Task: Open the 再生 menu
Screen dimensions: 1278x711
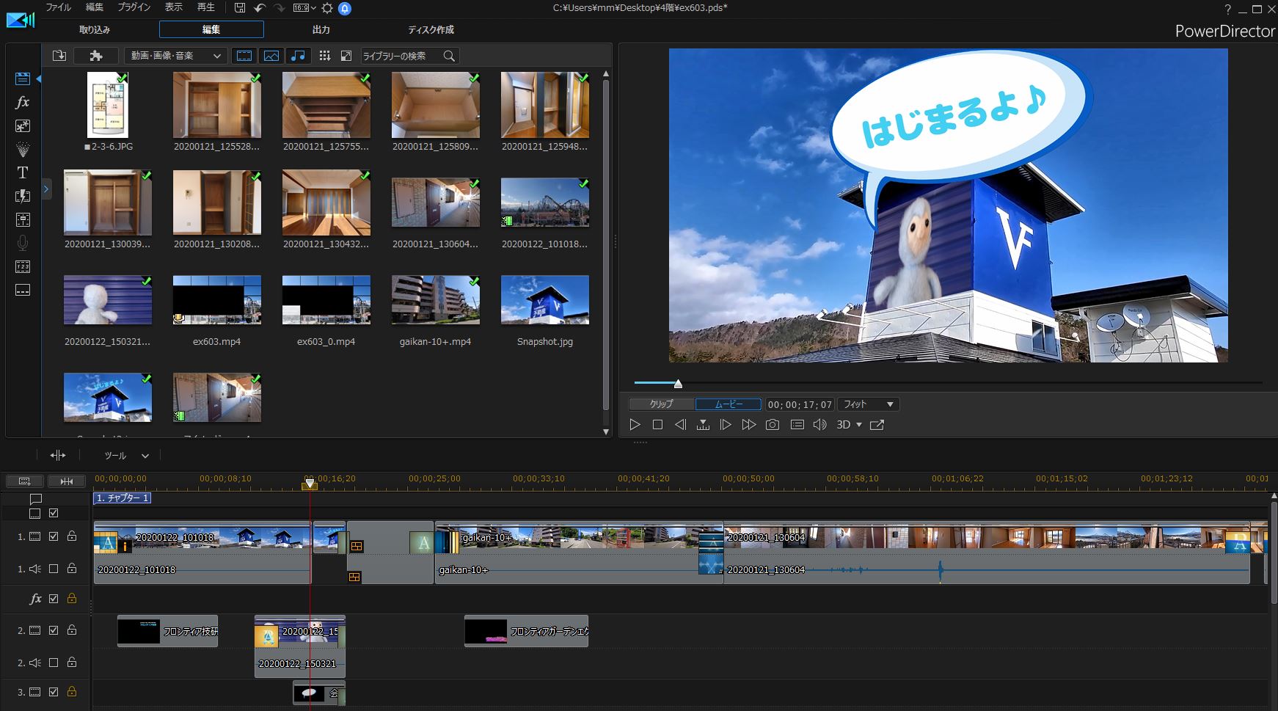Action: [206, 7]
